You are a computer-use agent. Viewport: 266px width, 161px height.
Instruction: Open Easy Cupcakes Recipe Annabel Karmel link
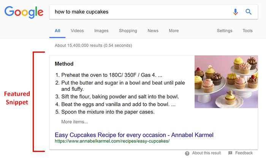point(134,135)
